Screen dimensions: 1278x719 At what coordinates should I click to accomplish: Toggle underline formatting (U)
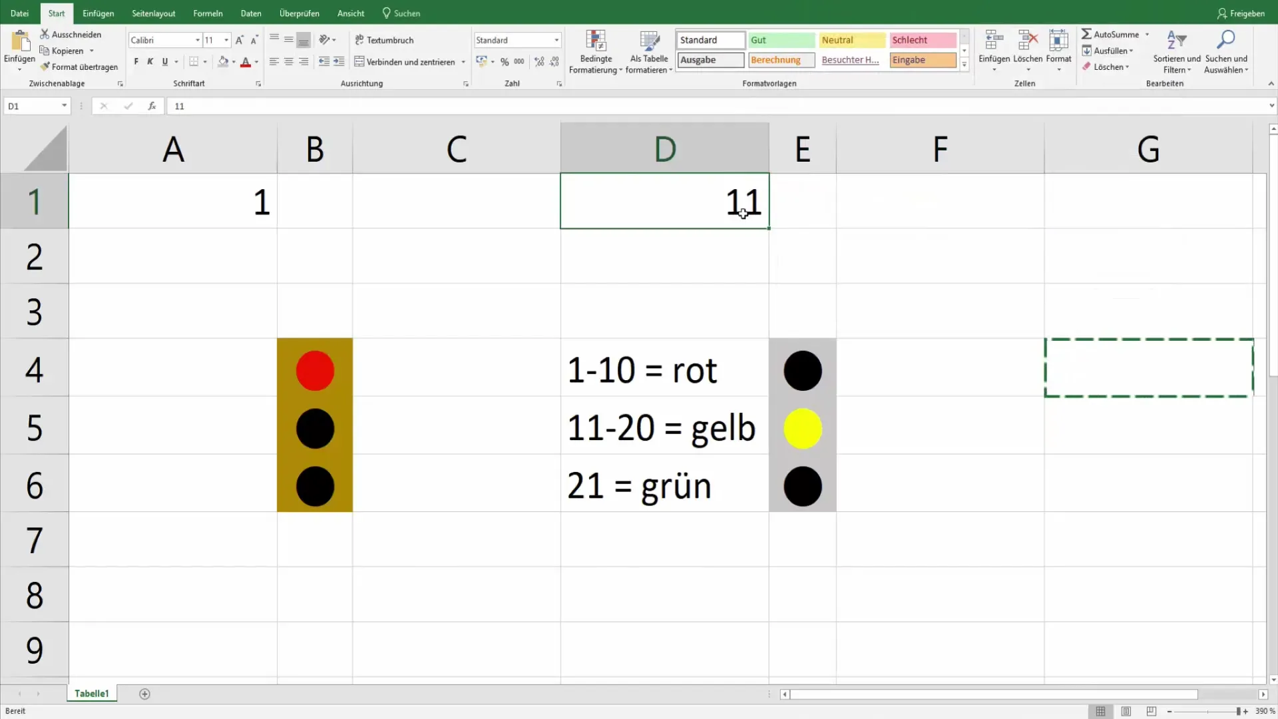(x=165, y=62)
